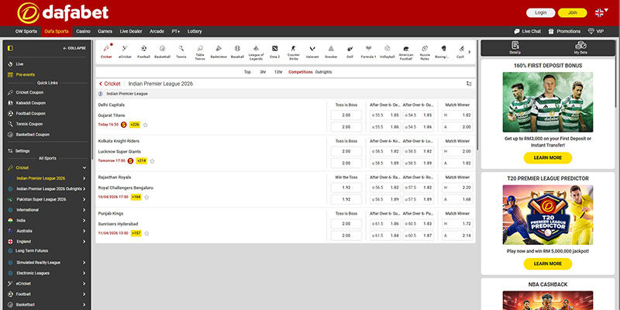Open +226 more markets for Delhi match
This screenshot has width=620, height=310.
click(x=135, y=125)
